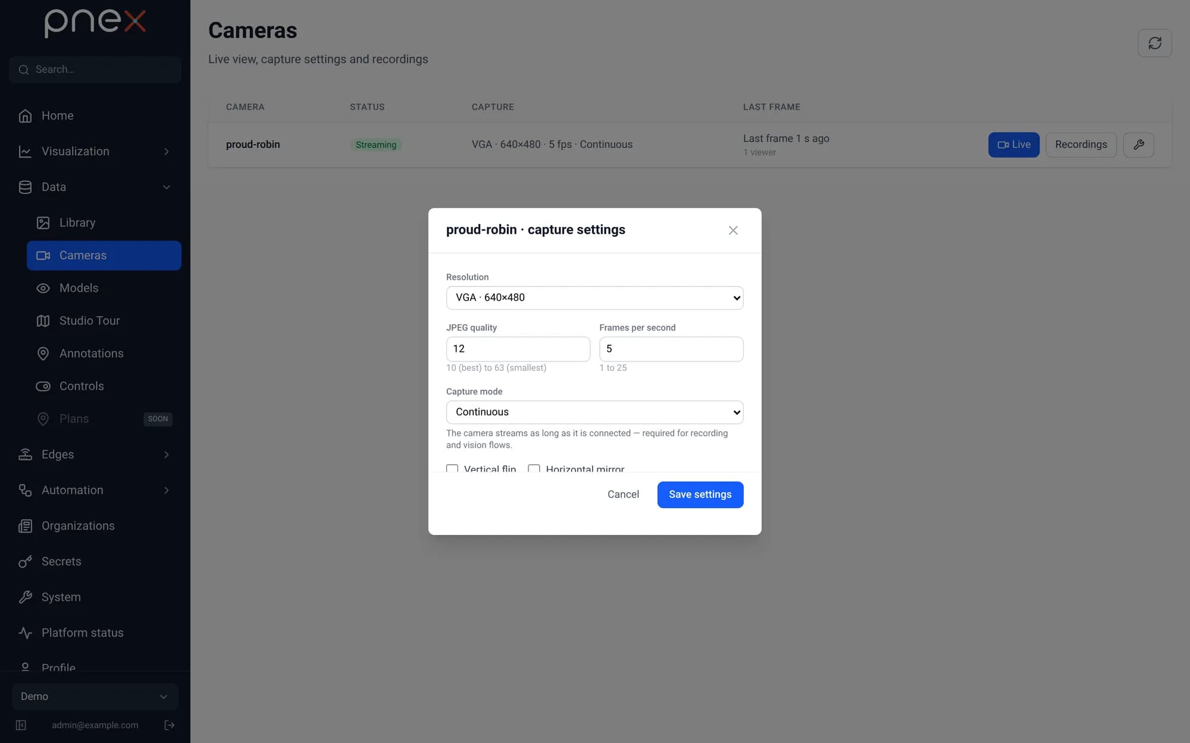Cancel the capture settings dialog
Screen dimensions: 1190x743
(623, 495)
